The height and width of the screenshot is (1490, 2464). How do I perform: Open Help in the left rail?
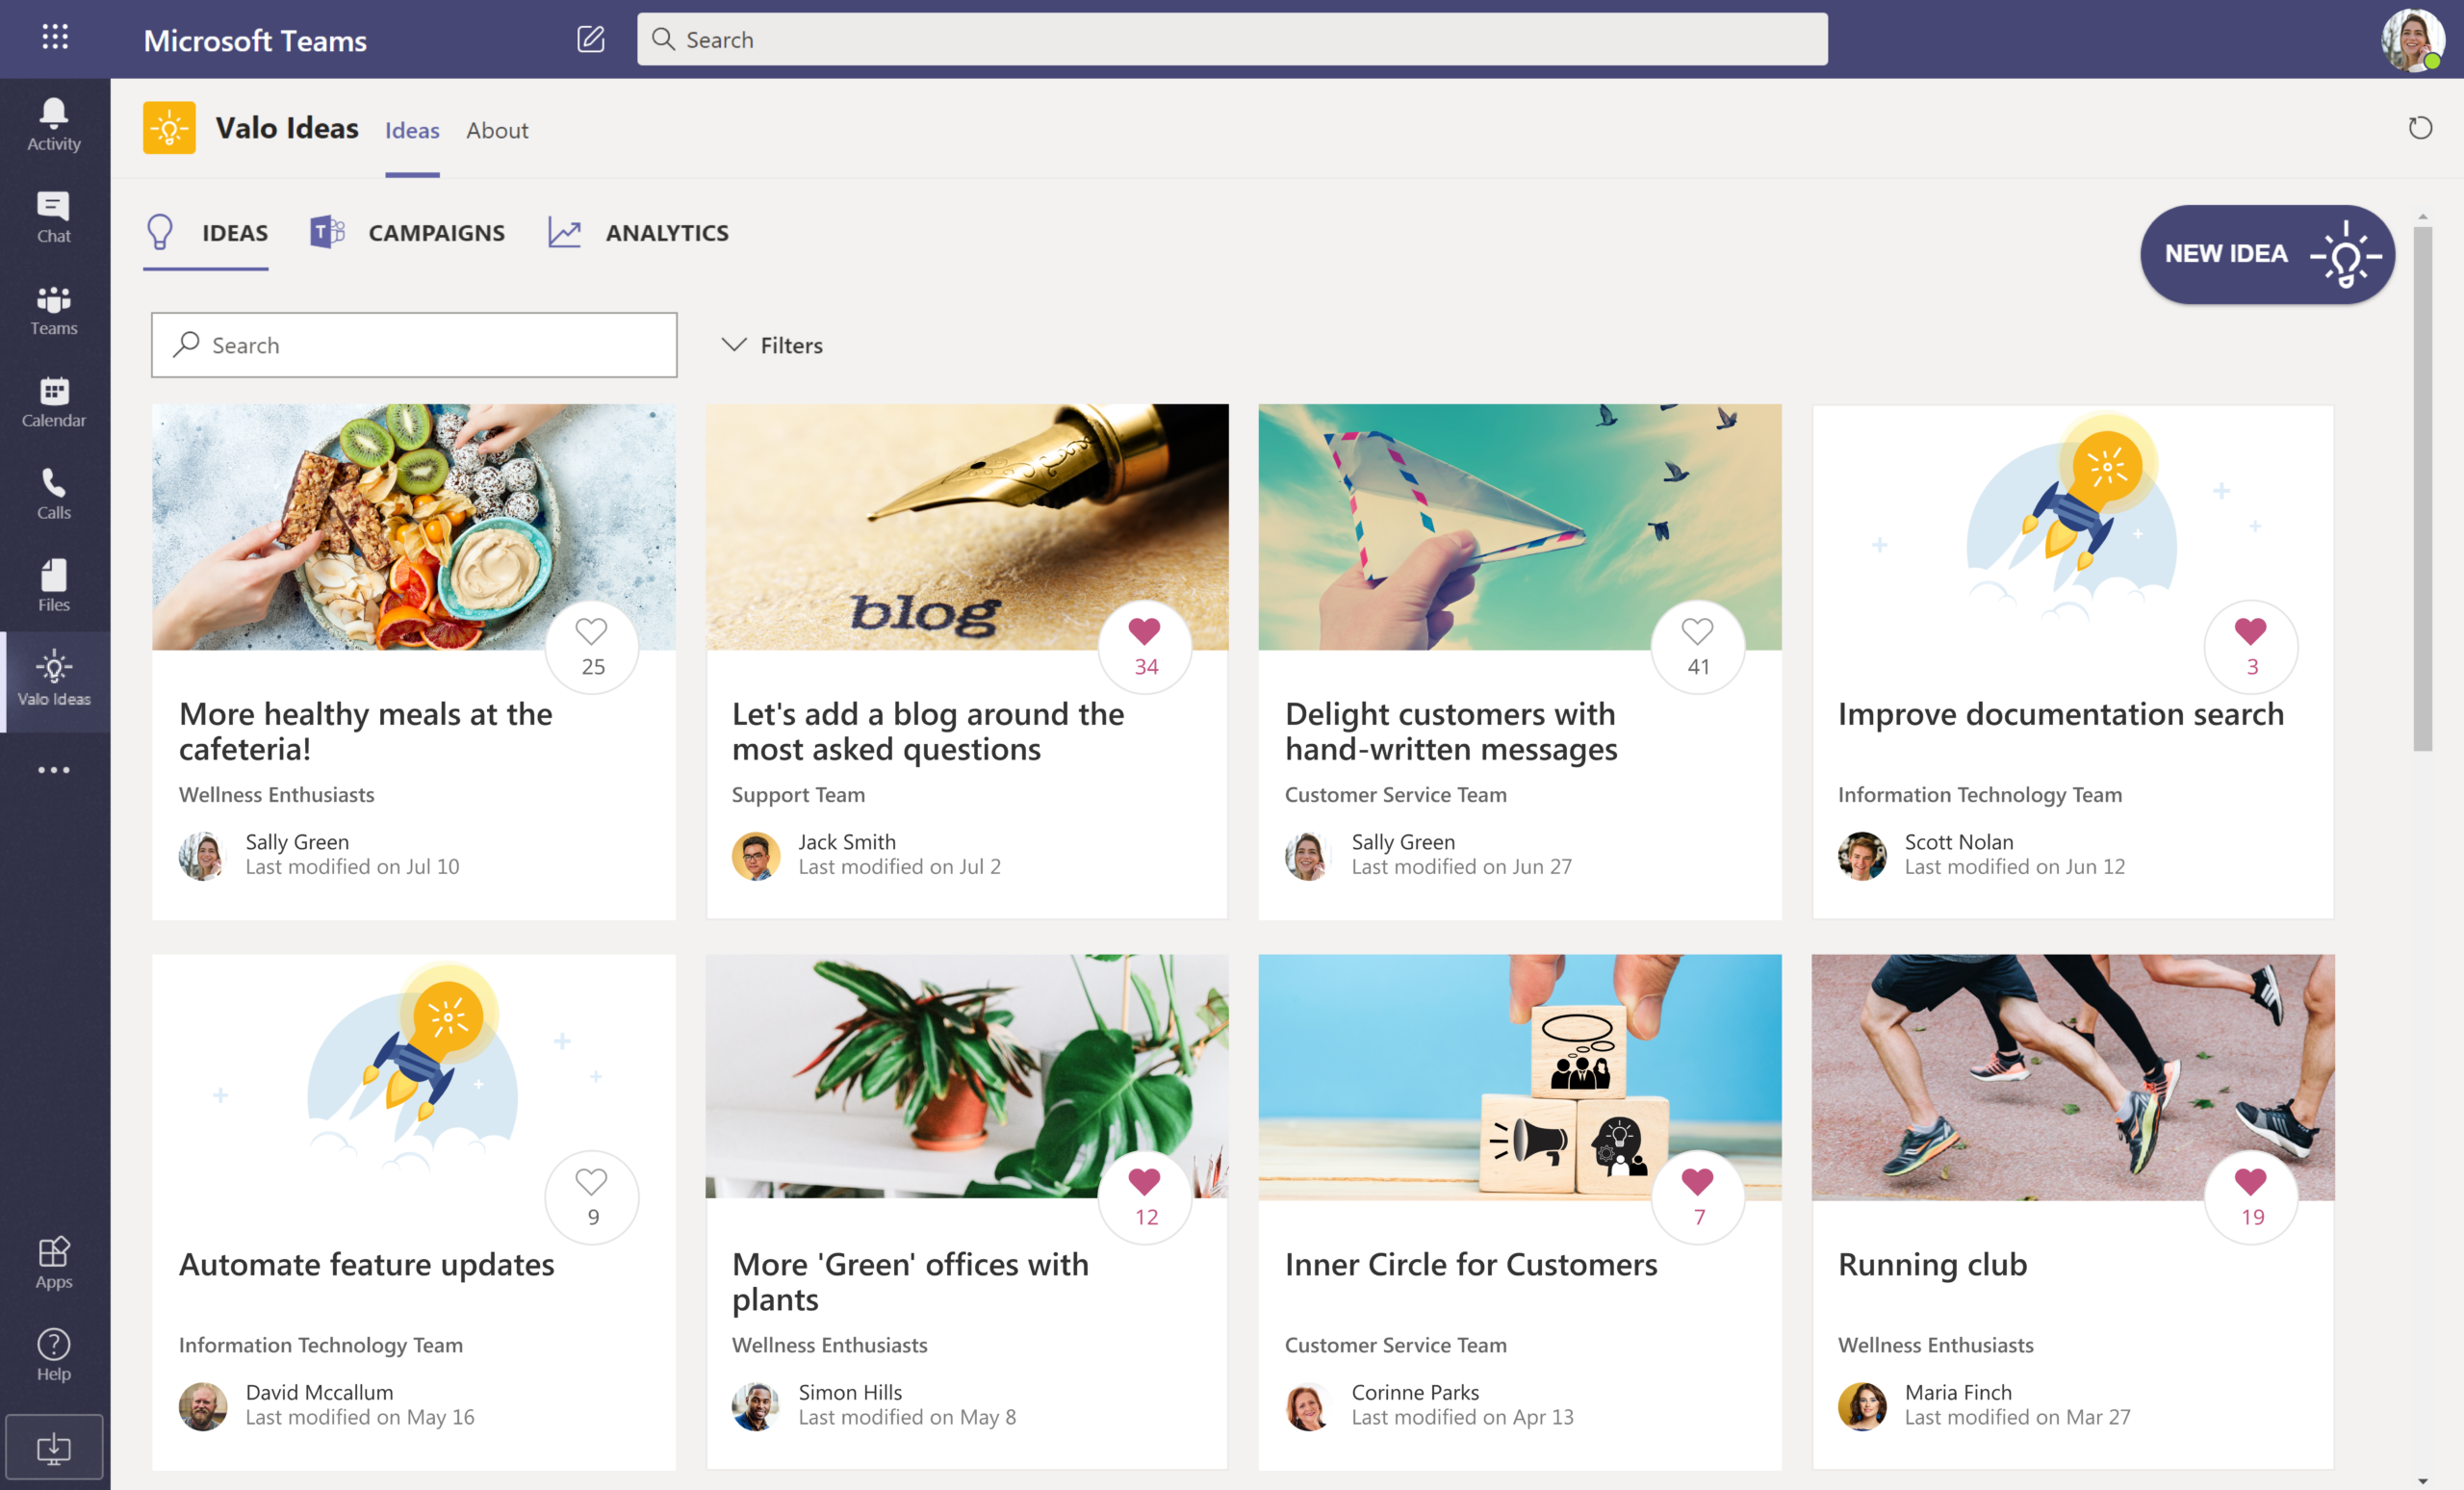click(x=54, y=1355)
